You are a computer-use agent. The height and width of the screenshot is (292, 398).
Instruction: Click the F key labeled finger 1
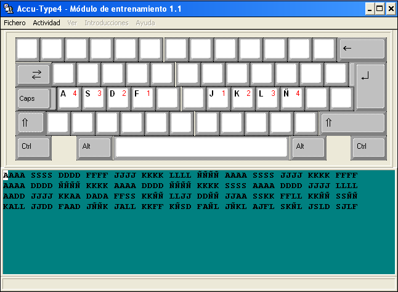(x=142, y=98)
